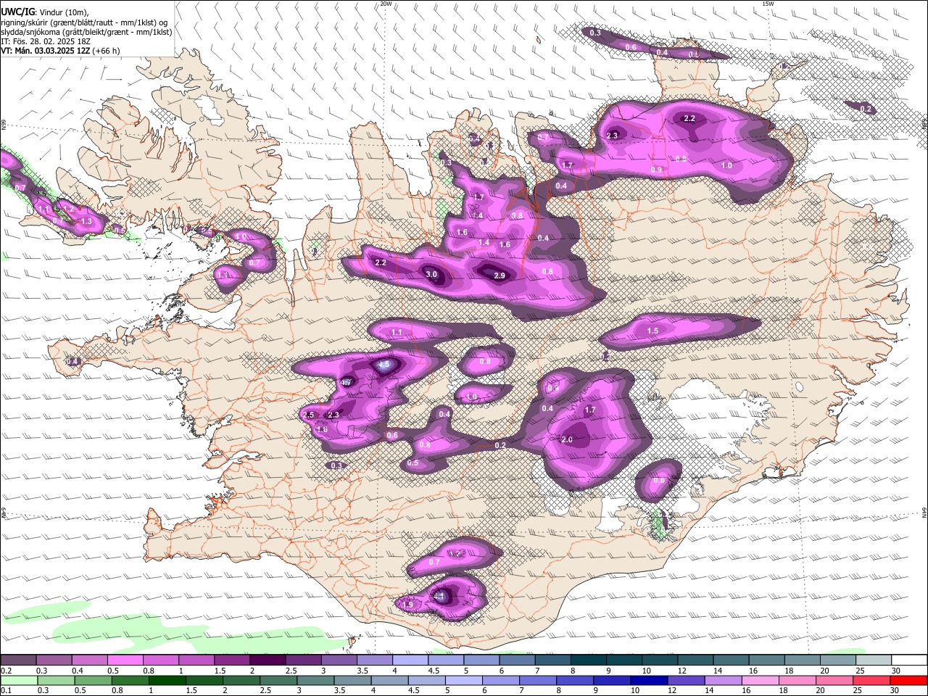The height and width of the screenshot is (696, 928).
Task: Select the 'VT: Mán. 03.03.2025 12Z' valid time
Action: (x=45, y=51)
